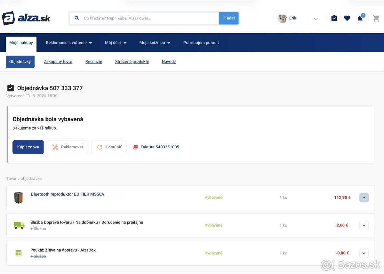
Task: Click the Odstúpiť button
Action: [109, 147]
